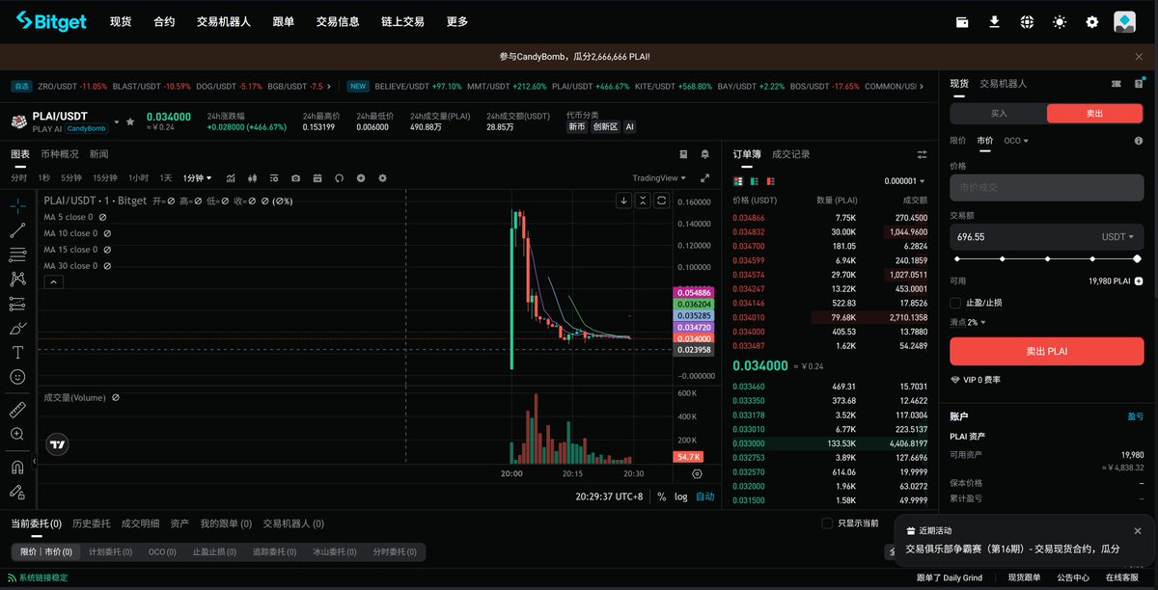Switch theme with the sun icon
The image size is (1158, 590).
(x=1060, y=21)
